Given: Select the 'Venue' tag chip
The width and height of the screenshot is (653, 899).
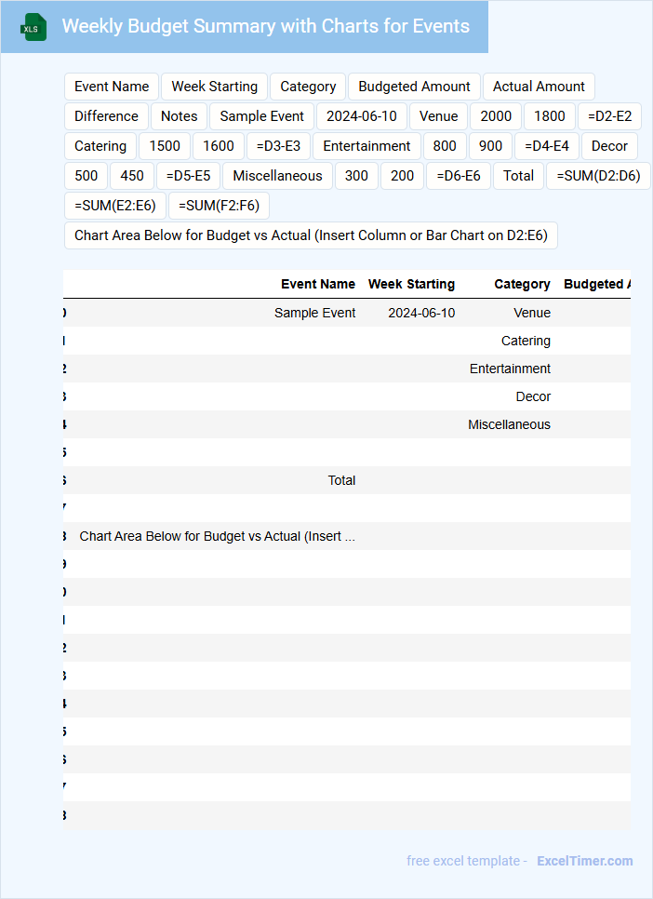Looking at the screenshot, I should pos(438,116).
